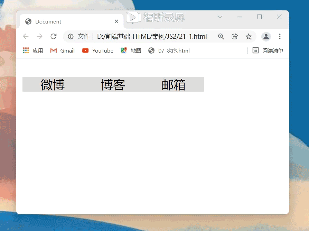Click the site info icon in address bar
The image size is (309, 231).
(x=71, y=37)
